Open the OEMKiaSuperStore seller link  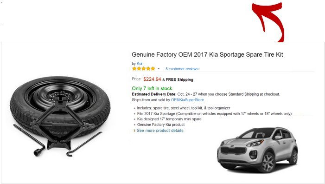tap(188, 100)
